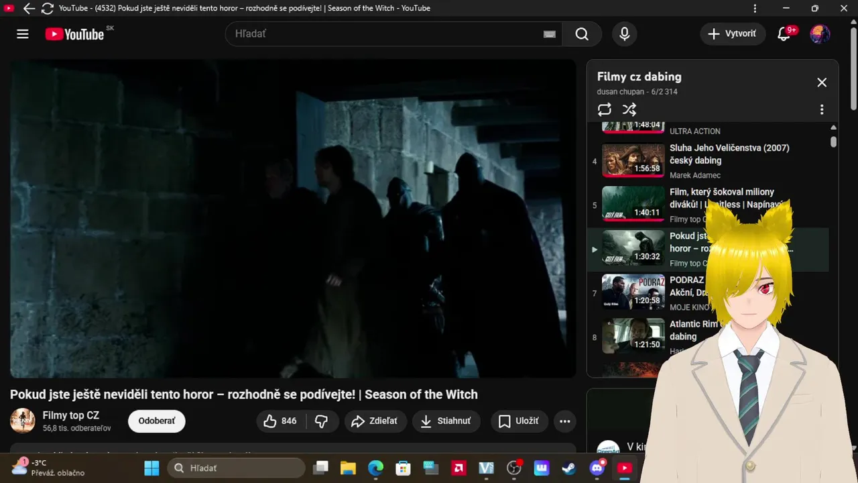Open the notifications bell

(x=784, y=34)
